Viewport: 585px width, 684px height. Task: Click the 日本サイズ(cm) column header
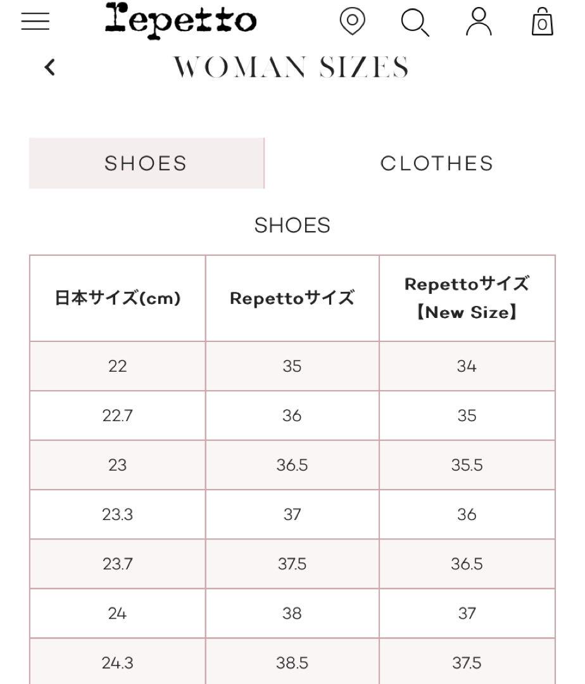click(118, 298)
